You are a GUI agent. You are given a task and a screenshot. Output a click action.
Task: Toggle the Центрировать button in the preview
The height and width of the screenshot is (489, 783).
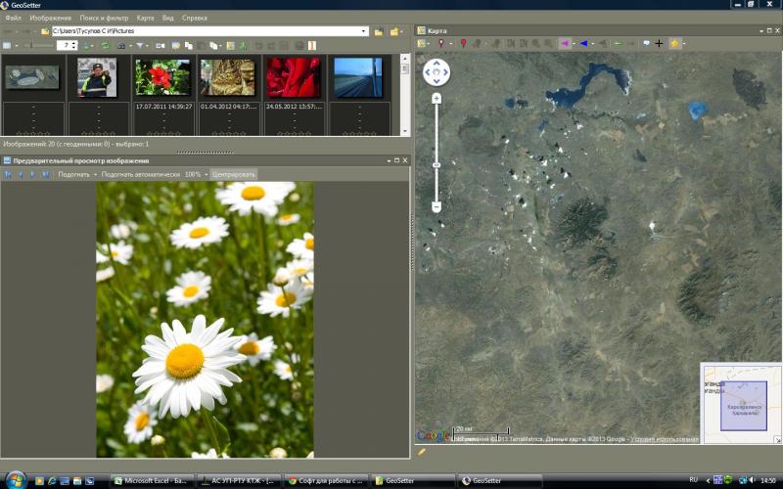click(x=234, y=175)
